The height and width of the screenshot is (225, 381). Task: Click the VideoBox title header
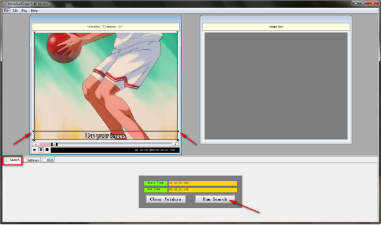click(106, 26)
